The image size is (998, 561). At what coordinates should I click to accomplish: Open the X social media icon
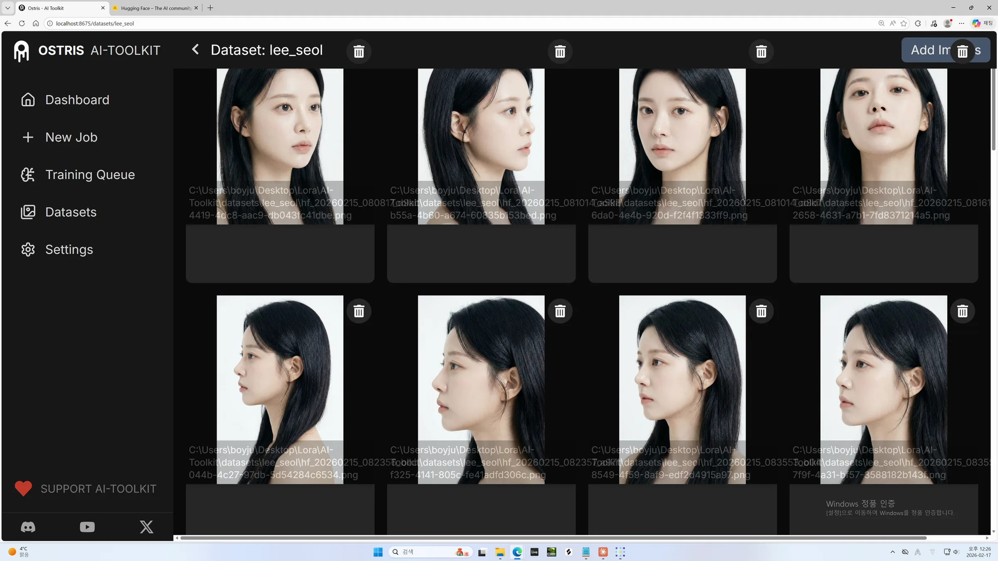pos(146,527)
